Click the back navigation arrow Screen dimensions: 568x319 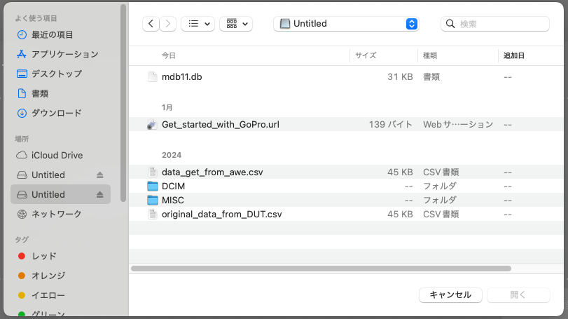click(151, 24)
